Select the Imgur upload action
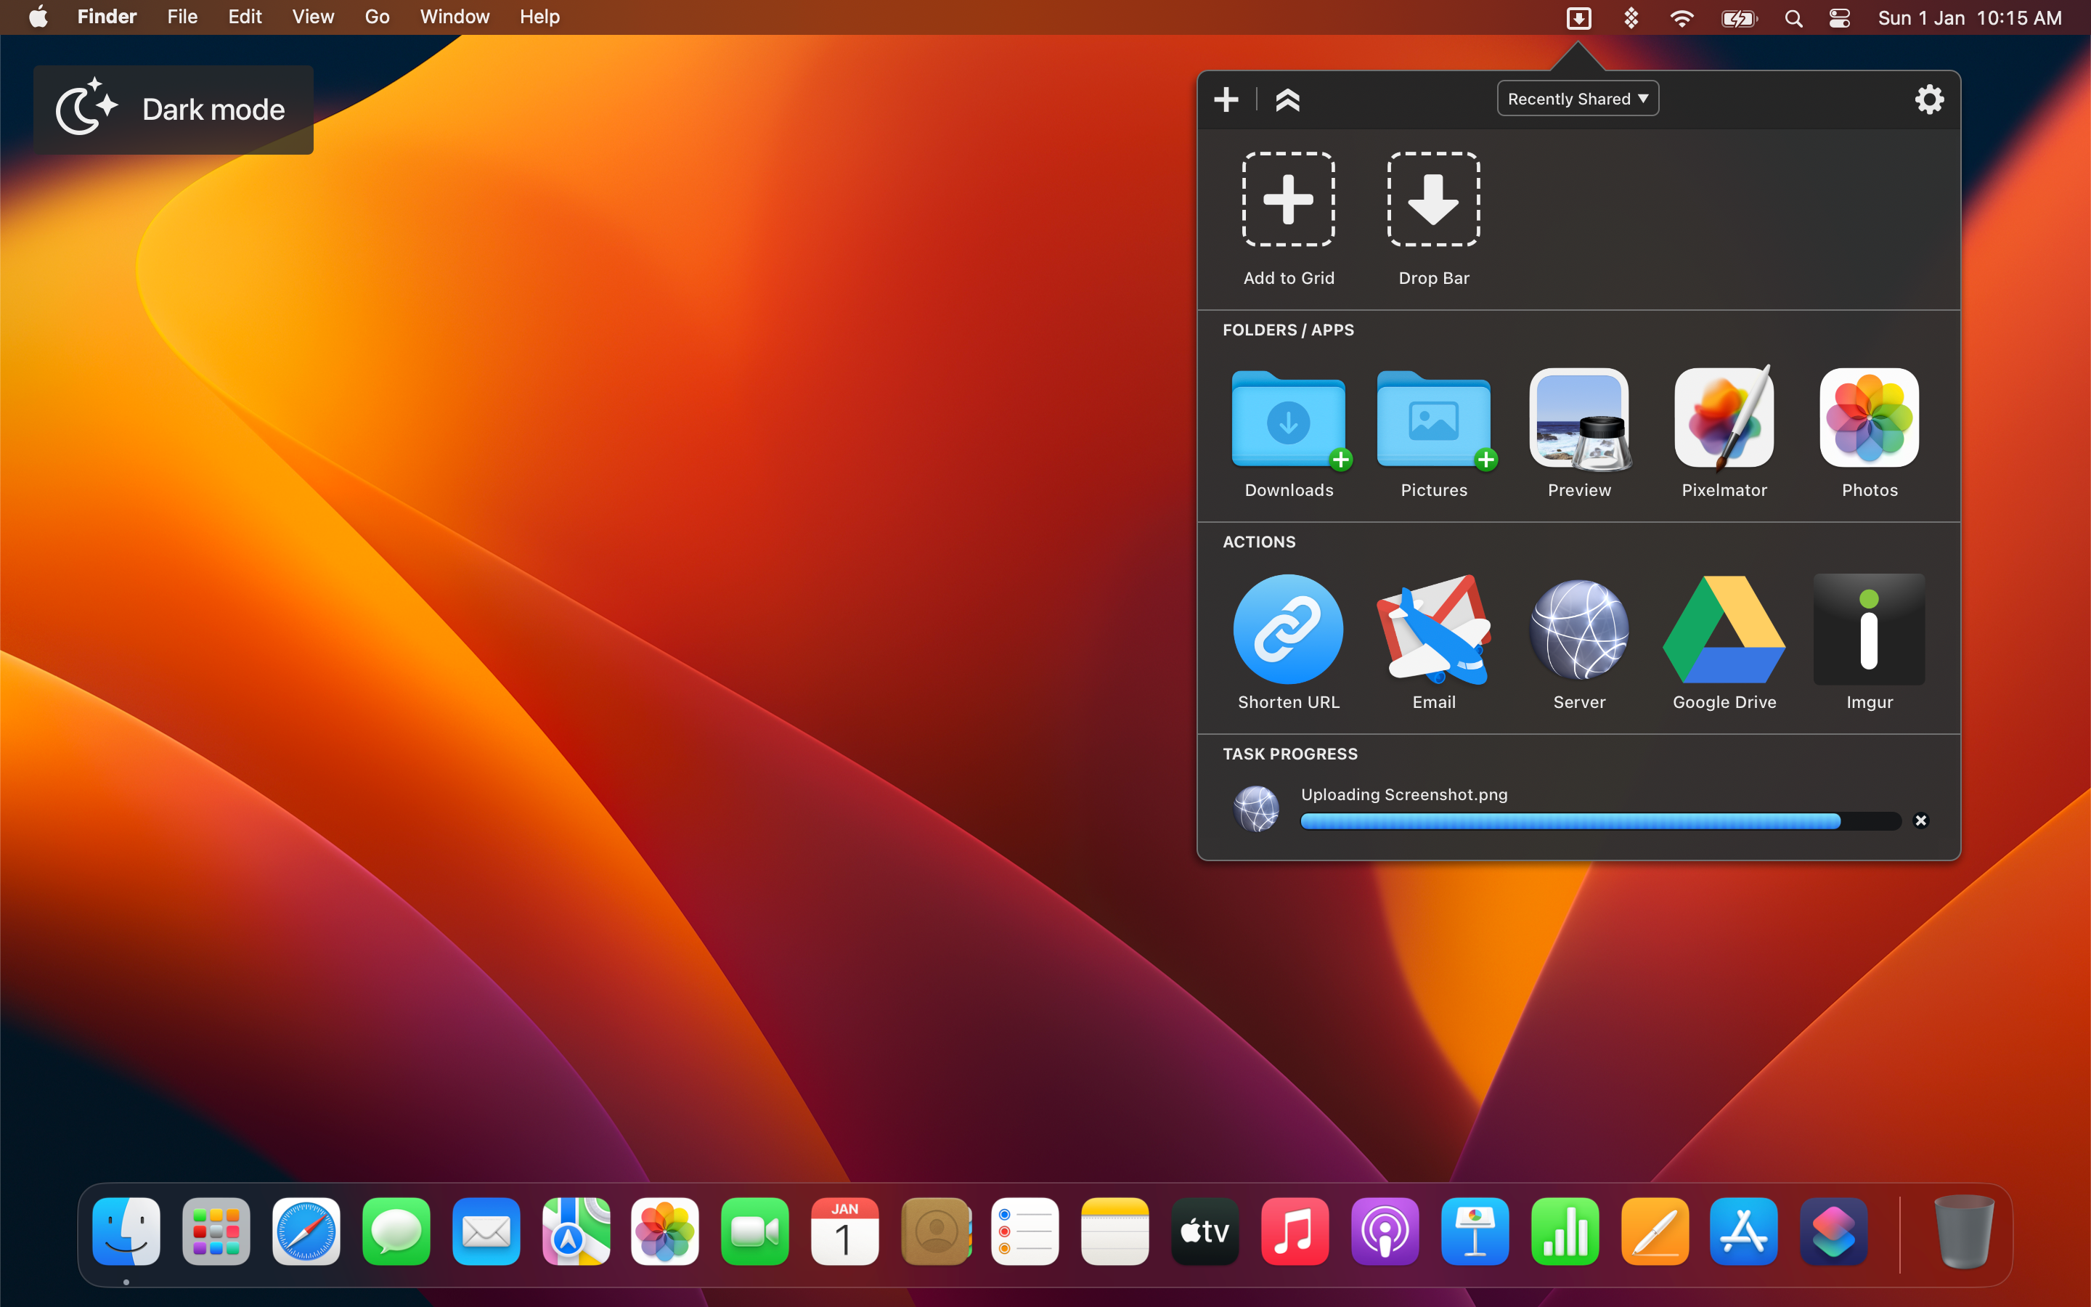This screenshot has width=2091, height=1307. [x=1867, y=631]
